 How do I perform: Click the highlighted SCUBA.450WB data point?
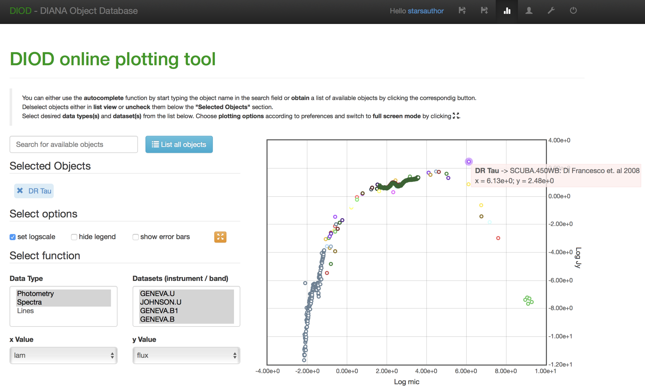[x=469, y=162]
